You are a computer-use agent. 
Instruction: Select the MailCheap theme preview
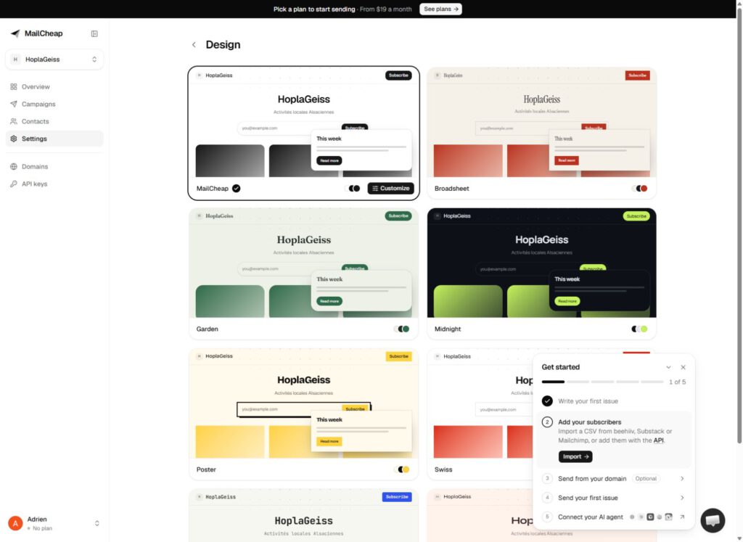(304, 122)
